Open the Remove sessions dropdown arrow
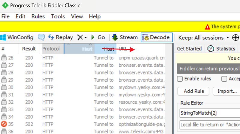Image resolution: width=240 pixels, height=134 pixels. (x=86, y=38)
